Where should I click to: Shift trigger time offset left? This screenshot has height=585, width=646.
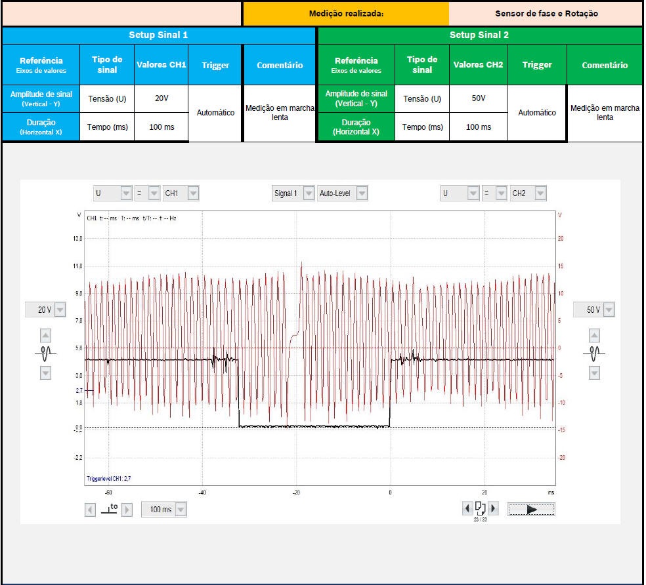[x=91, y=510]
